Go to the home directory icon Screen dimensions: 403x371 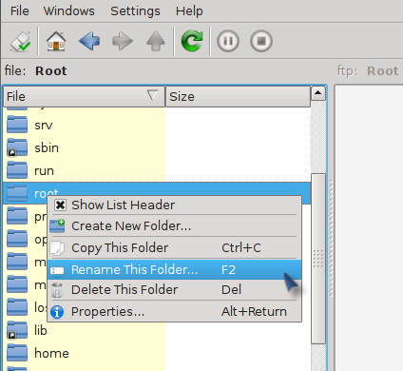[x=56, y=41]
